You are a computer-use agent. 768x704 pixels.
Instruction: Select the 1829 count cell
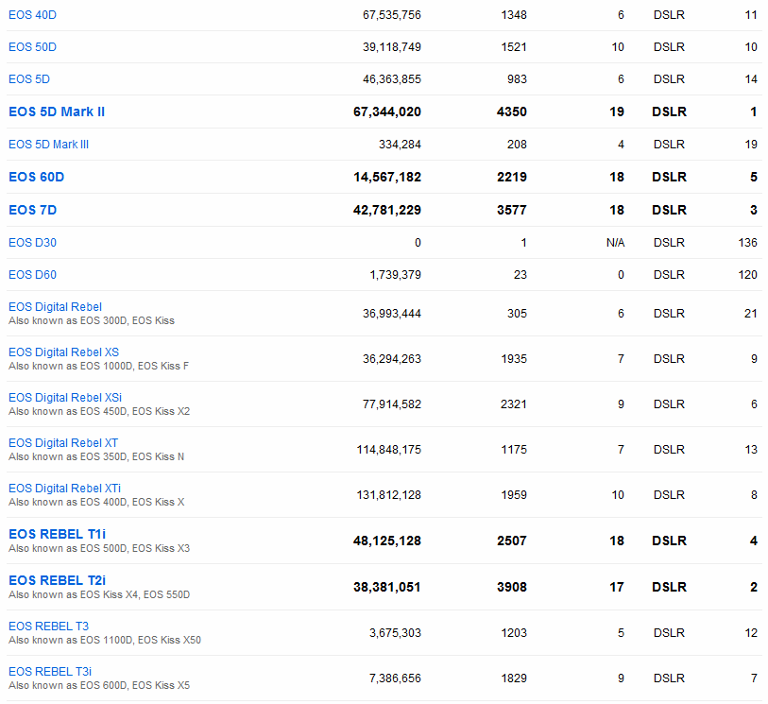(514, 678)
